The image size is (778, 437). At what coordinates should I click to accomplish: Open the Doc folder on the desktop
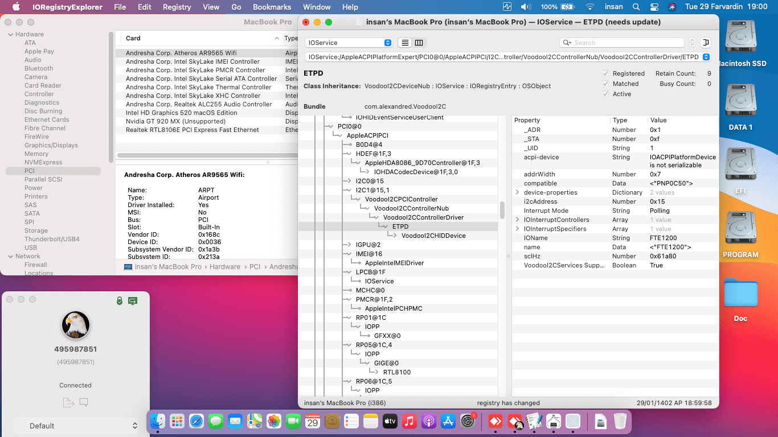click(740, 294)
